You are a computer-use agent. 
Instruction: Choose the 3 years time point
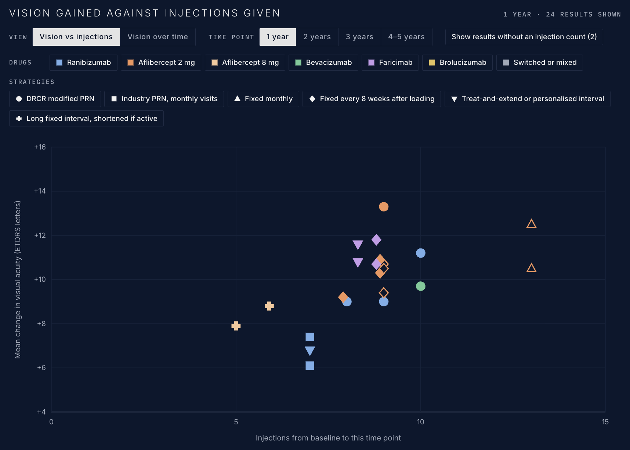[x=359, y=37]
